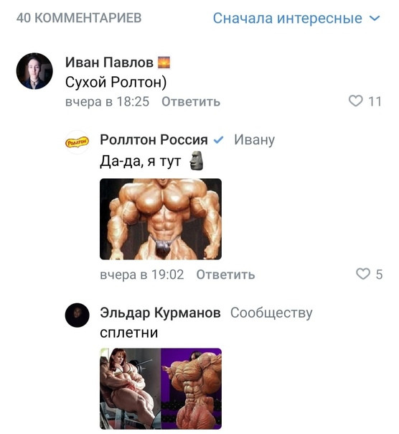Open the Иван Павлов name link
This screenshot has height=434, width=399.
109,63
